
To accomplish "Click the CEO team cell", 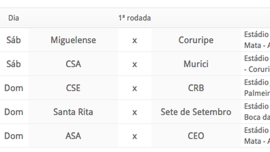I will click(x=196, y=136).
